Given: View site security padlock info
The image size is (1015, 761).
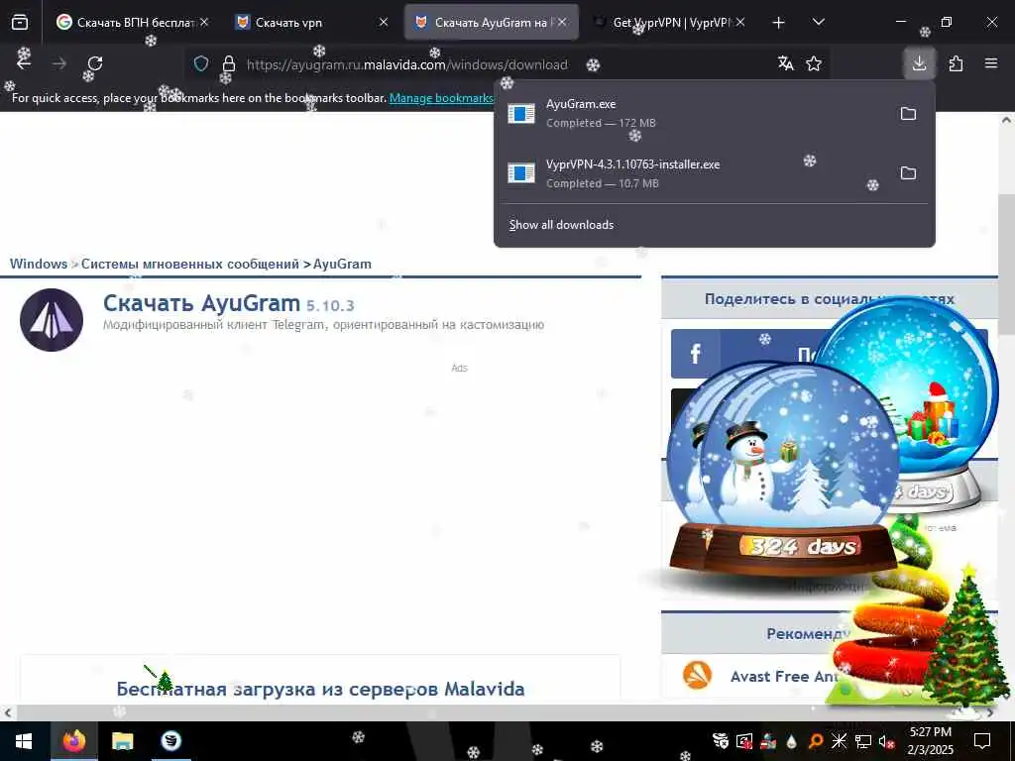Looking at the screenshot, I should (229, 63).
